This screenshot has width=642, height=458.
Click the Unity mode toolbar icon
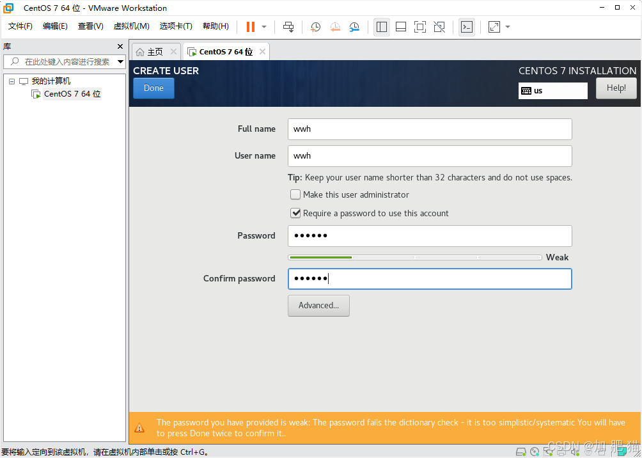click(439, 27)
